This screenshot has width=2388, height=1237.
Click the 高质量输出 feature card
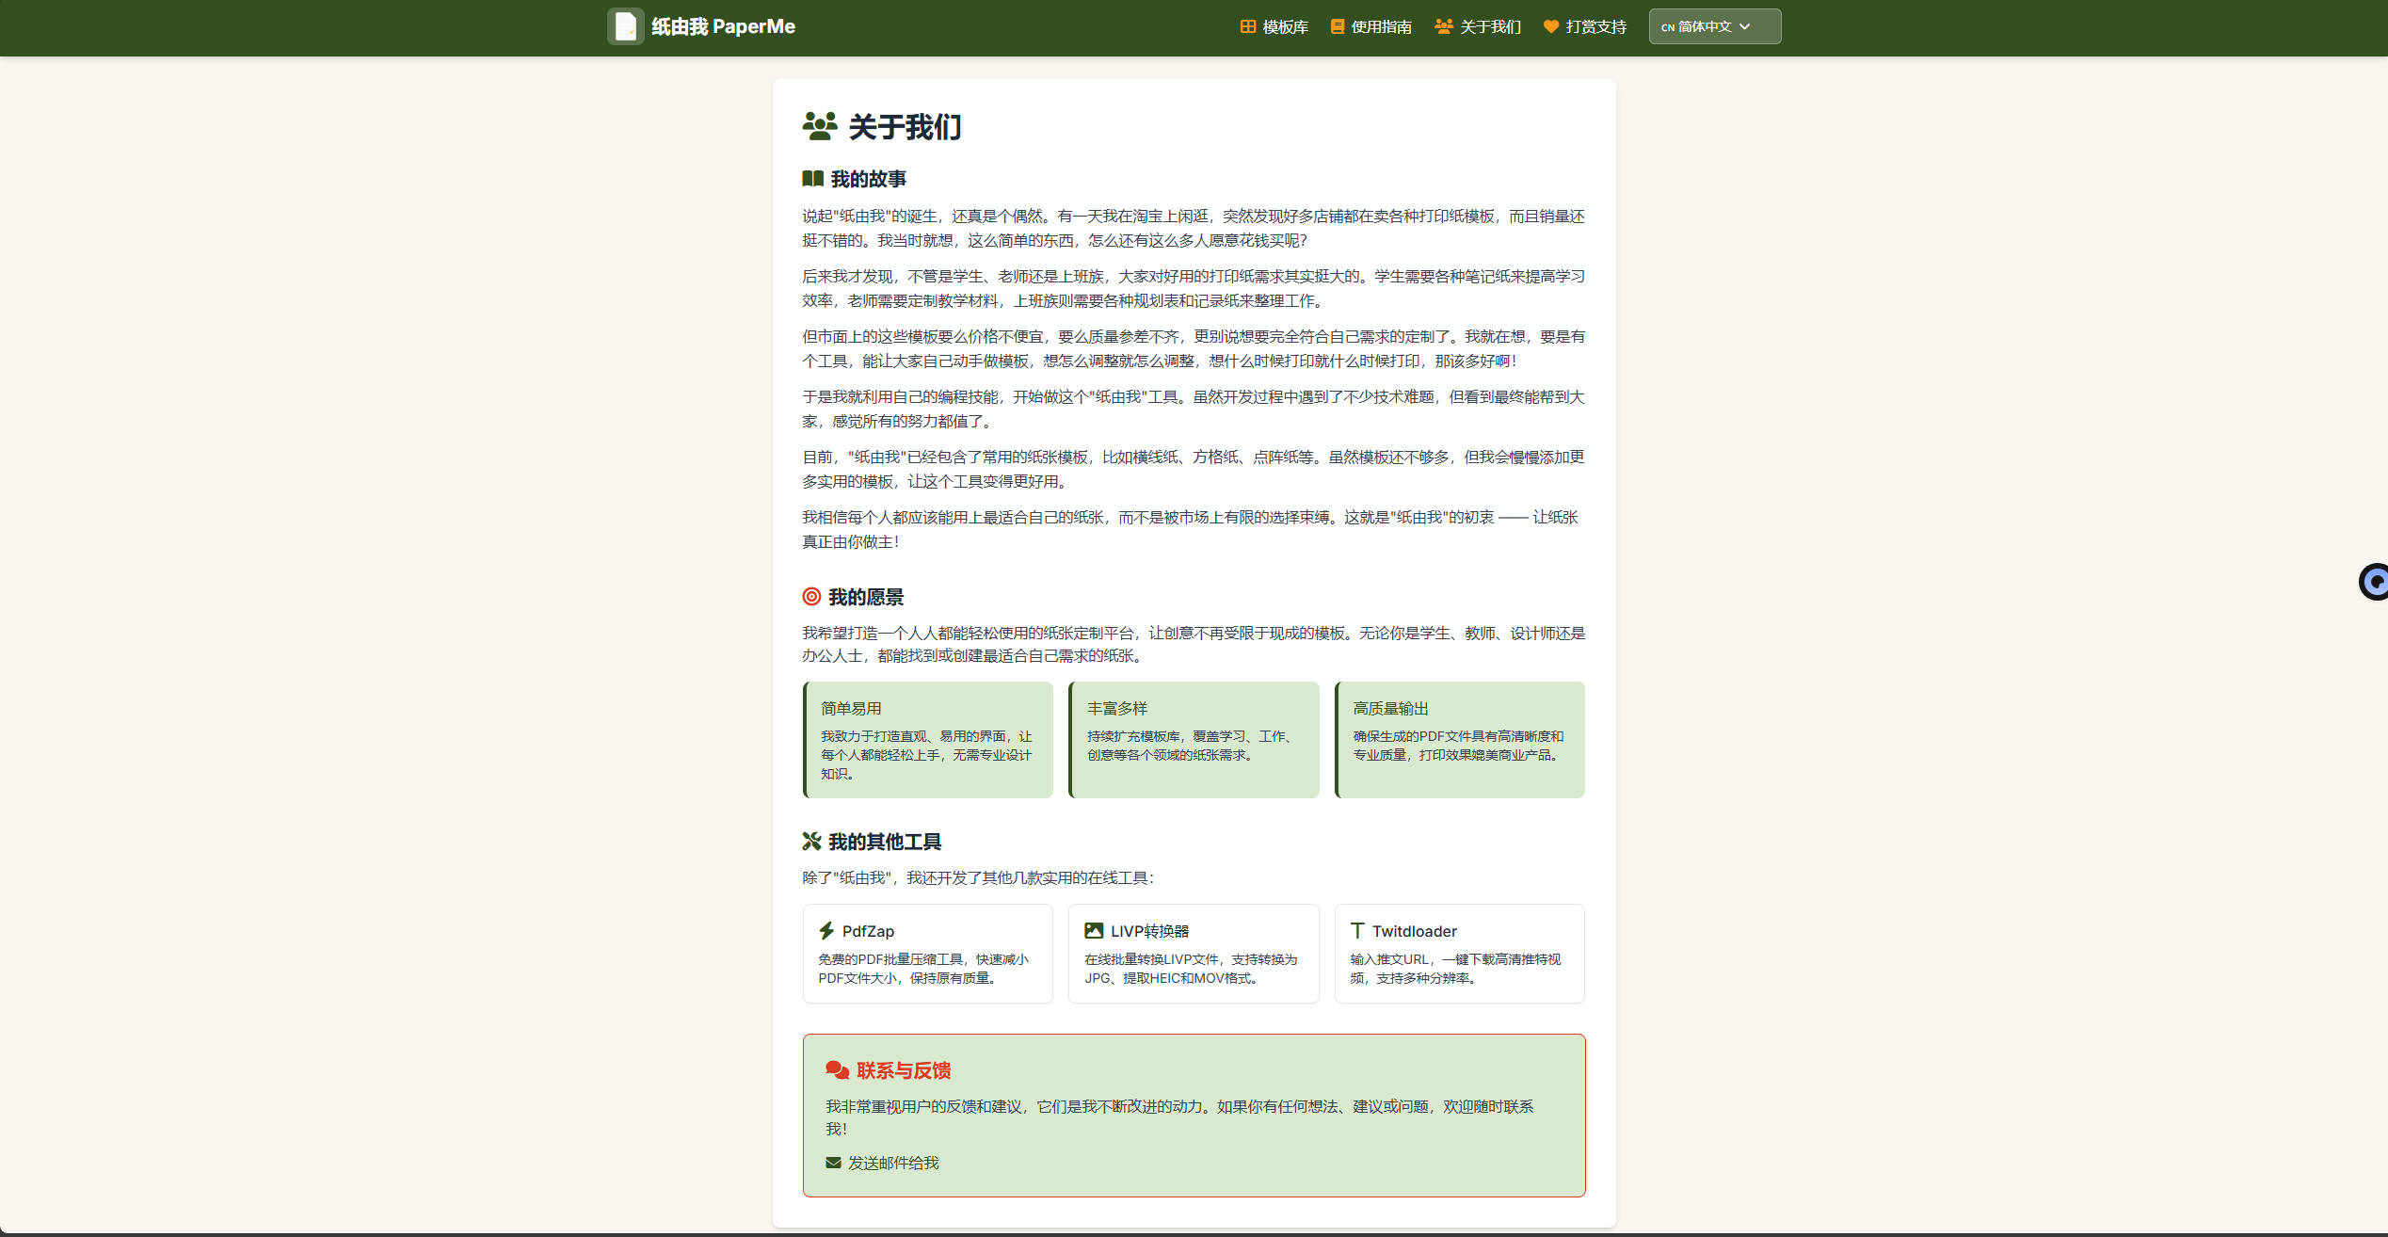1459,740
